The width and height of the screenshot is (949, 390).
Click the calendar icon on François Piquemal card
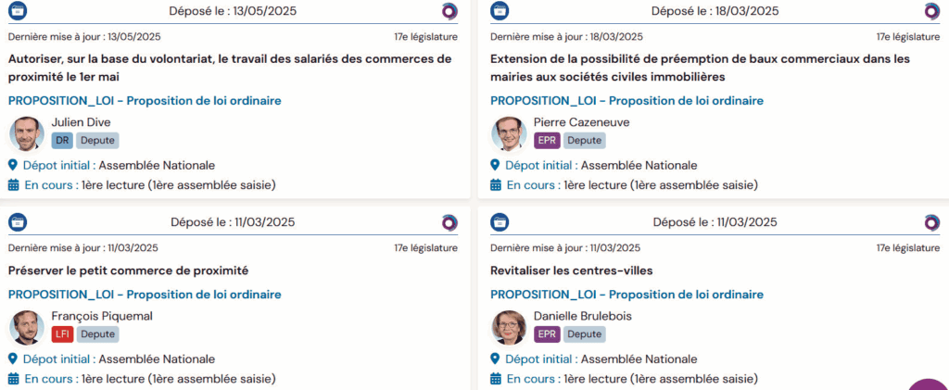(x=13, y=379)
